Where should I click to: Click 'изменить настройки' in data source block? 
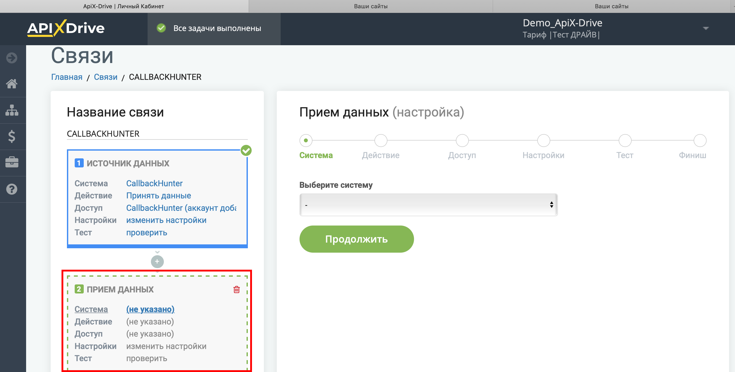coord(166,220)
